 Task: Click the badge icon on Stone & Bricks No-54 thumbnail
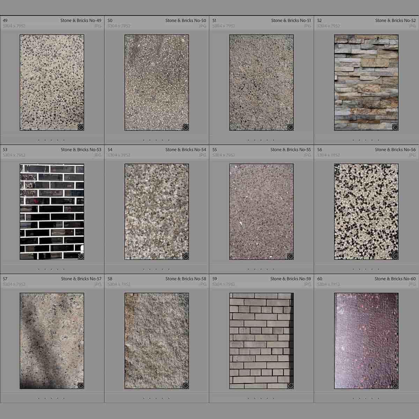coord(186,256)
